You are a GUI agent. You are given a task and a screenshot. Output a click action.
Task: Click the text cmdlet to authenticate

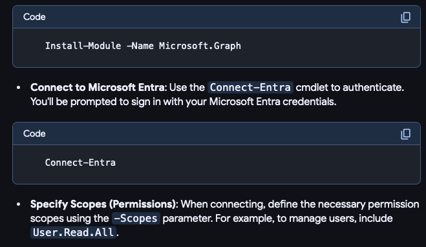pyautogui.click(x=350, y=87)
